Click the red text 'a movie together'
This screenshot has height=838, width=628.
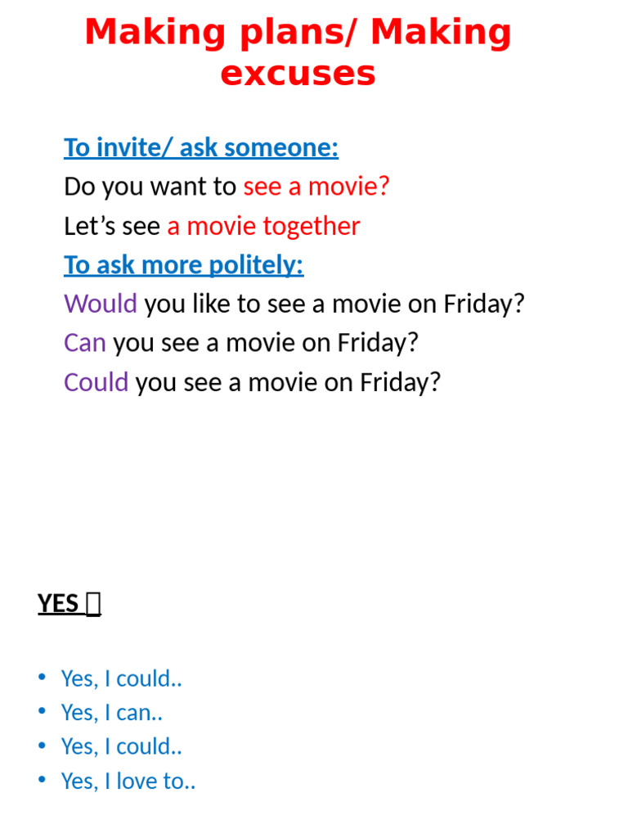pyautogui.click(x=263, y=226)
